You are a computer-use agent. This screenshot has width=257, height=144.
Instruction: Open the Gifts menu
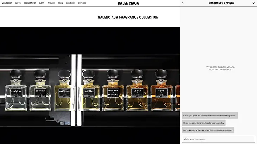tap(18, 3)
